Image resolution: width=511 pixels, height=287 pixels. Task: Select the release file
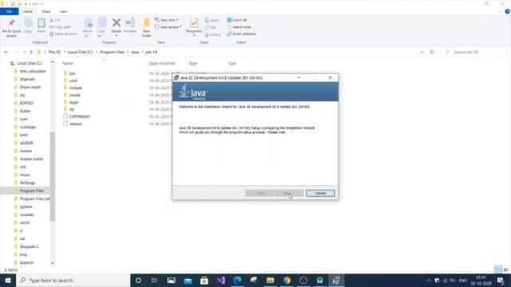click(x=76, y=124)
